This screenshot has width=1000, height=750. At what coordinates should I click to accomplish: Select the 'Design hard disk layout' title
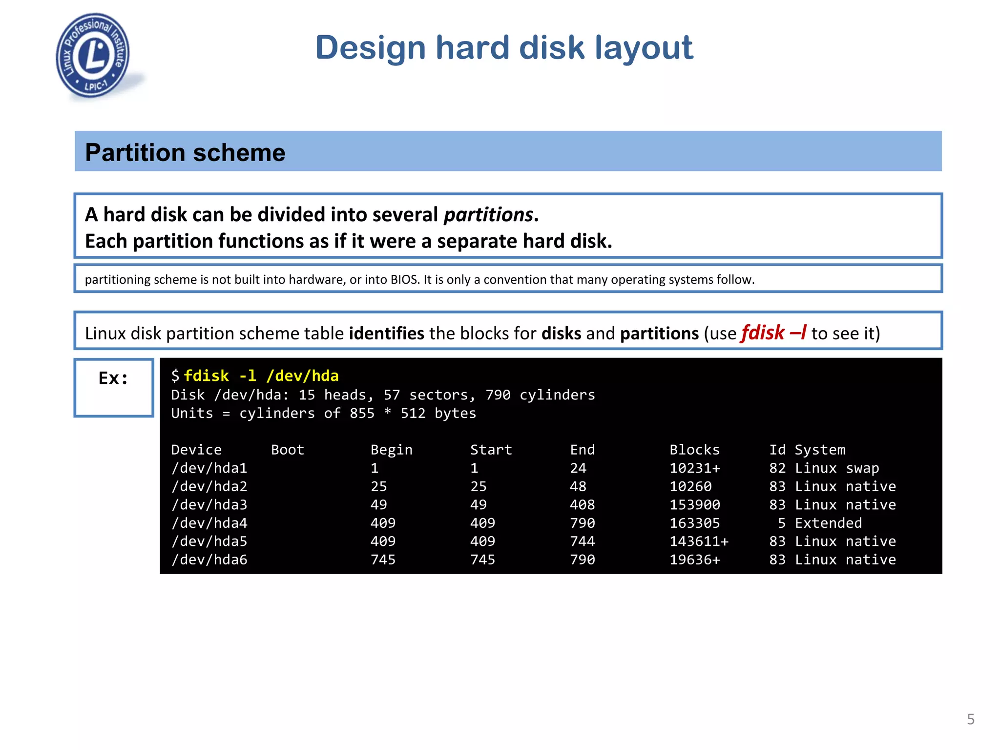click(x=504, y=48)
